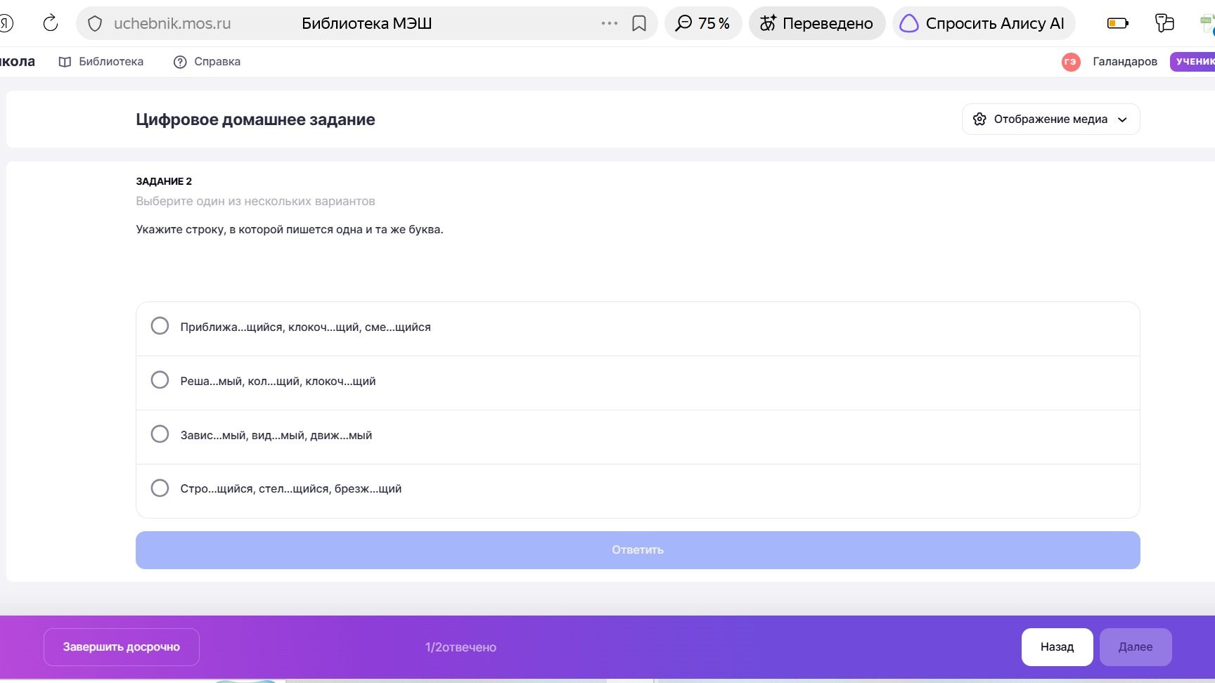Open the Справка help item

(x=207, y=62)
